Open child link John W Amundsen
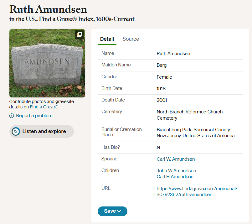This screenshot has height=224, width=252. tap(176, 170)
